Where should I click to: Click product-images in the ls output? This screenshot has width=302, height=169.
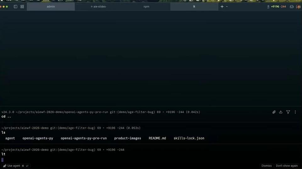click(127, 138)
